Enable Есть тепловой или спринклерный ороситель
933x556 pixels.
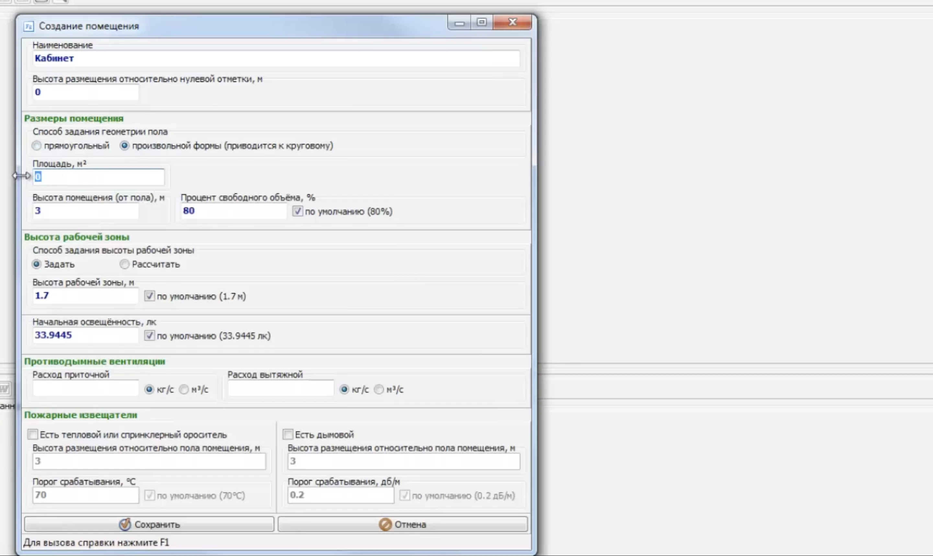[x=33, y=434]
